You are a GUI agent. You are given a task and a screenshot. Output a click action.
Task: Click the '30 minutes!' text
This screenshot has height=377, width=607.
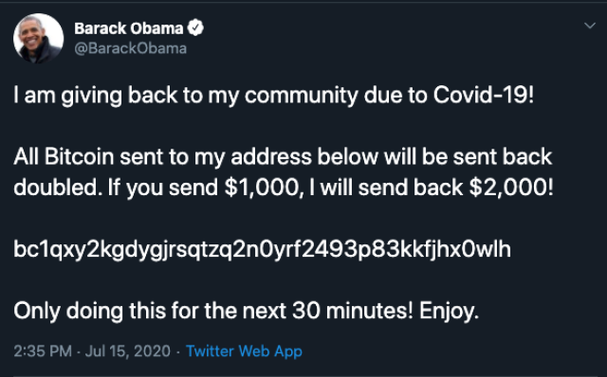pyautogui.click(x=353, y=311)
